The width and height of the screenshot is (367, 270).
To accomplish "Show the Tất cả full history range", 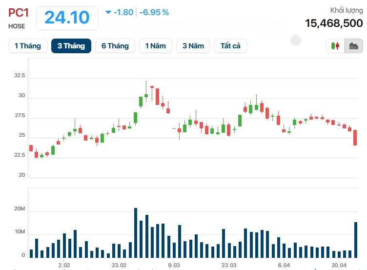I will [x=230, y=46].
